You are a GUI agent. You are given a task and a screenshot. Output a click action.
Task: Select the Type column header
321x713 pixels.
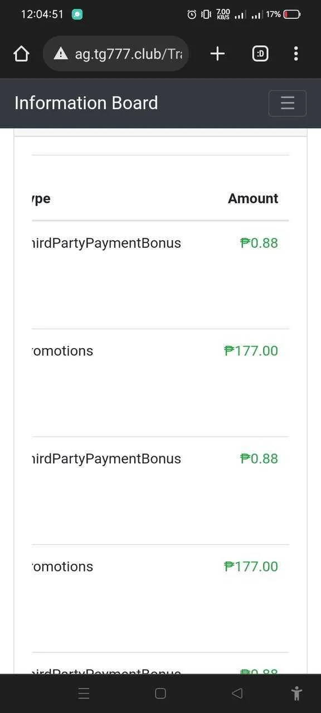[x=41, y=199]
